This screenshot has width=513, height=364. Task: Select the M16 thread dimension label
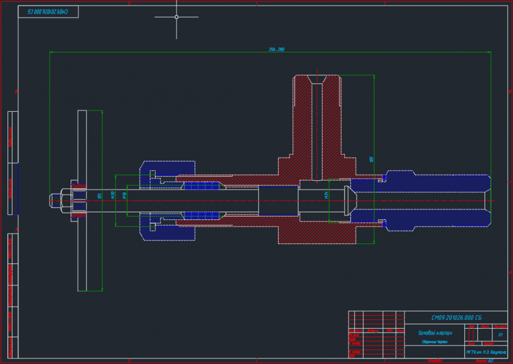pyautogui.click(x=124, y=194)
